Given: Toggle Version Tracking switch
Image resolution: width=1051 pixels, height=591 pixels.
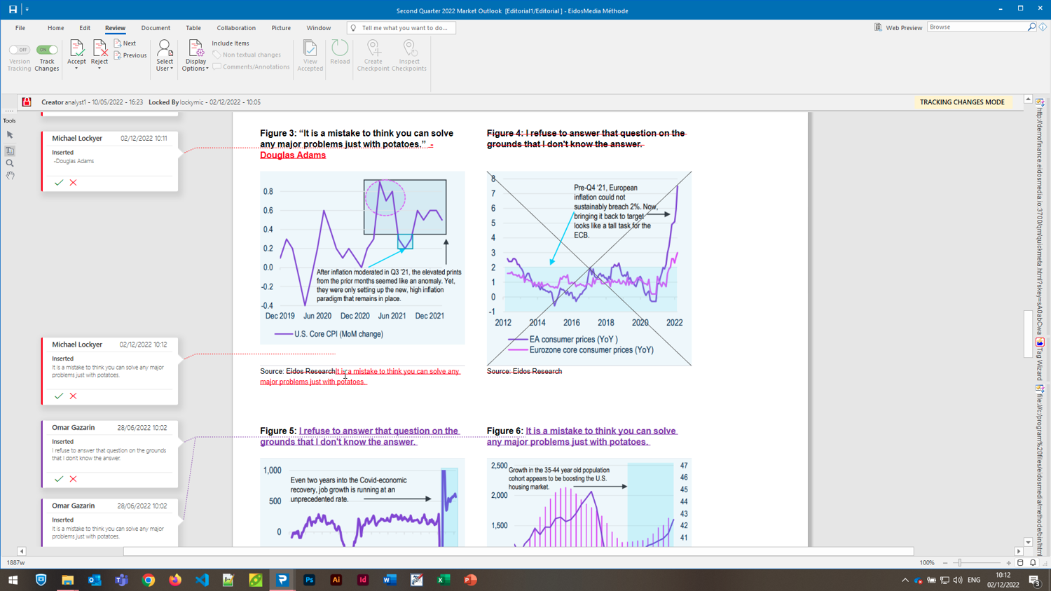Looking at the screenshot, I should pos(19,50).
